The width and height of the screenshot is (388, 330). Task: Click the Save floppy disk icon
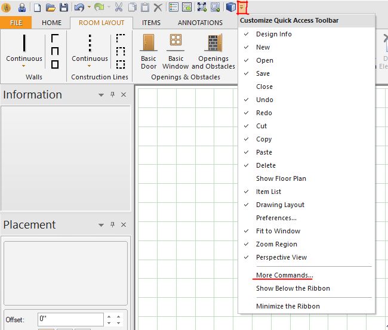63,8
